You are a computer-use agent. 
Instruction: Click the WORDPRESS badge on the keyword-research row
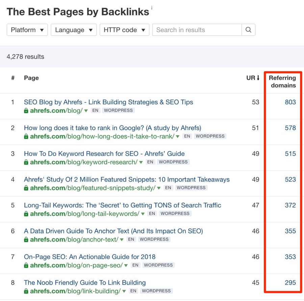coord(173,162)
